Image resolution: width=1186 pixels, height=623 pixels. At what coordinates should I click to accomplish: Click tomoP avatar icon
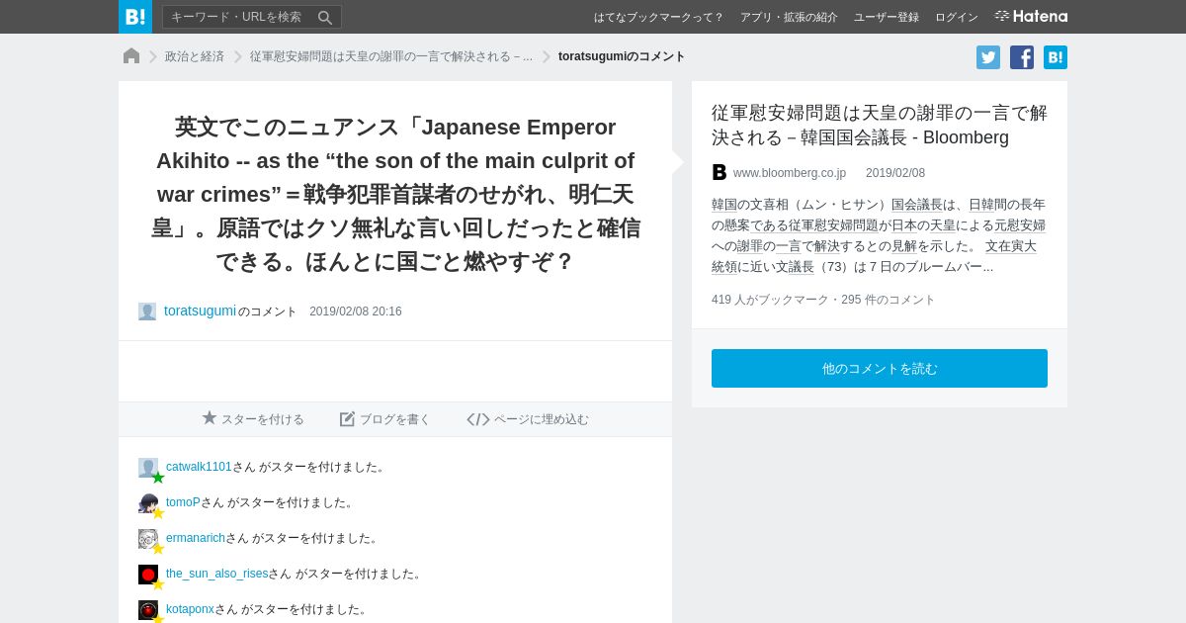149,504
